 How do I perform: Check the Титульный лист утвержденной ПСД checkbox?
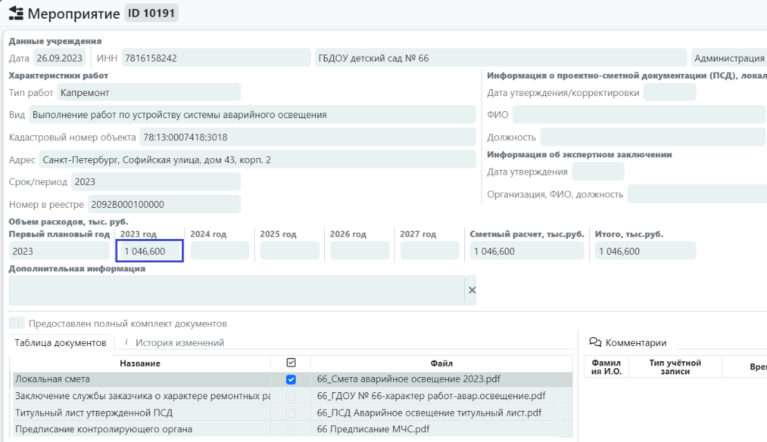(x=291, y=412)
